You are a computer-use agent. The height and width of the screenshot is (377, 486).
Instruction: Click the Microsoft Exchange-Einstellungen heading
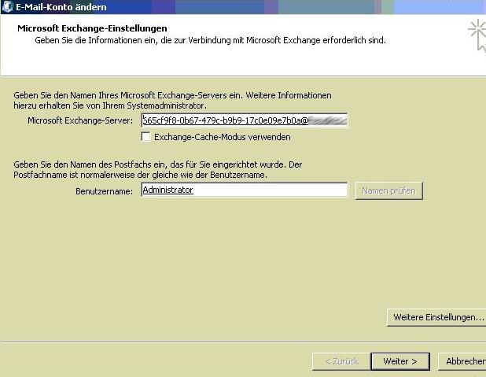[x=92, y=28]
